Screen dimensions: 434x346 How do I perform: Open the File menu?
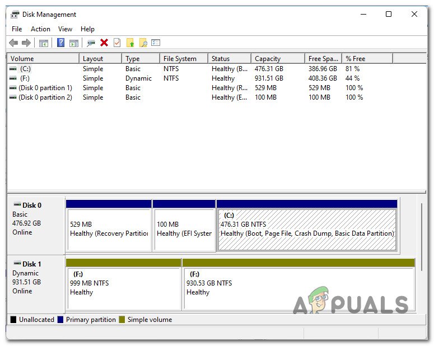coord(17,29)
